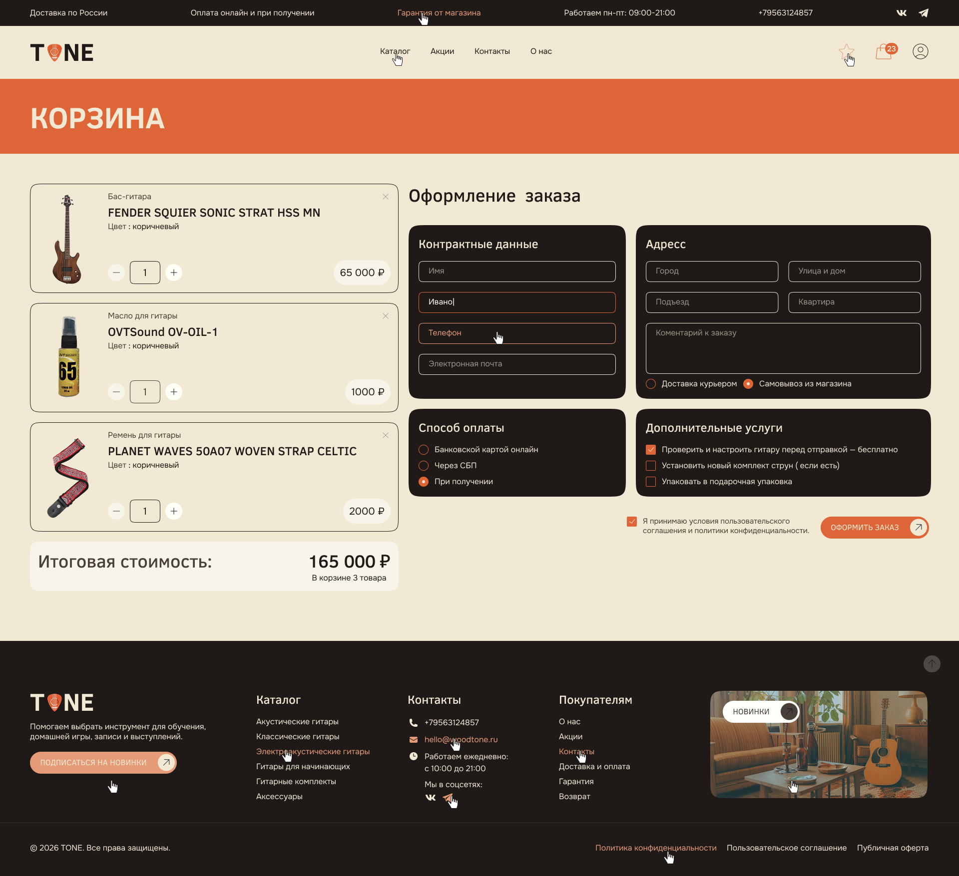Click ПОДПИСАТЬСЯ НА НОВИНКИ button
Viewport: 959px width, 876px height.
tap(103, 763)
